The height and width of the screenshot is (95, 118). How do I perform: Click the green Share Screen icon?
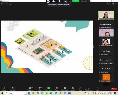49,88
